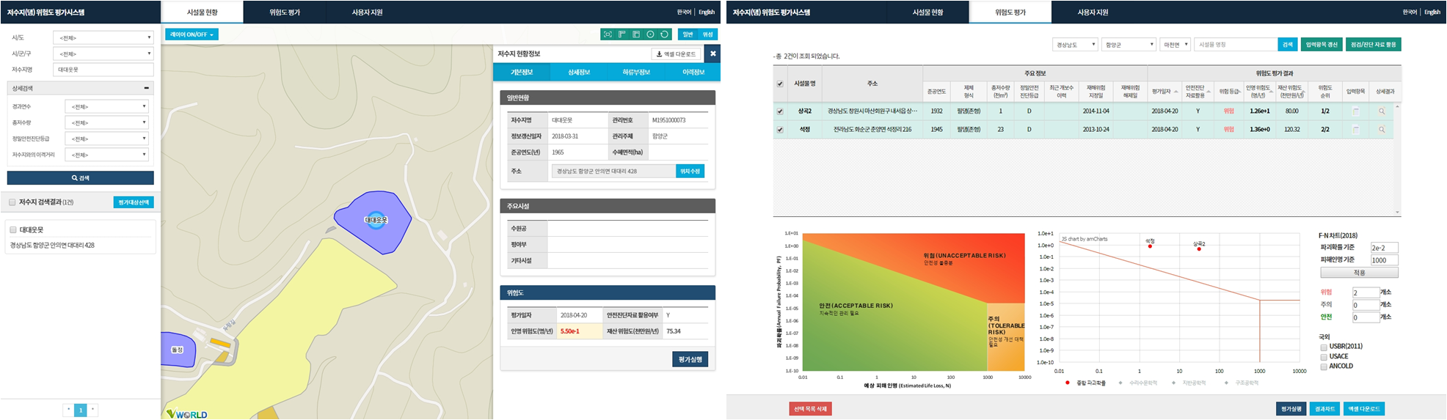Click the second green map toolbar icon

tap(622, 34)
